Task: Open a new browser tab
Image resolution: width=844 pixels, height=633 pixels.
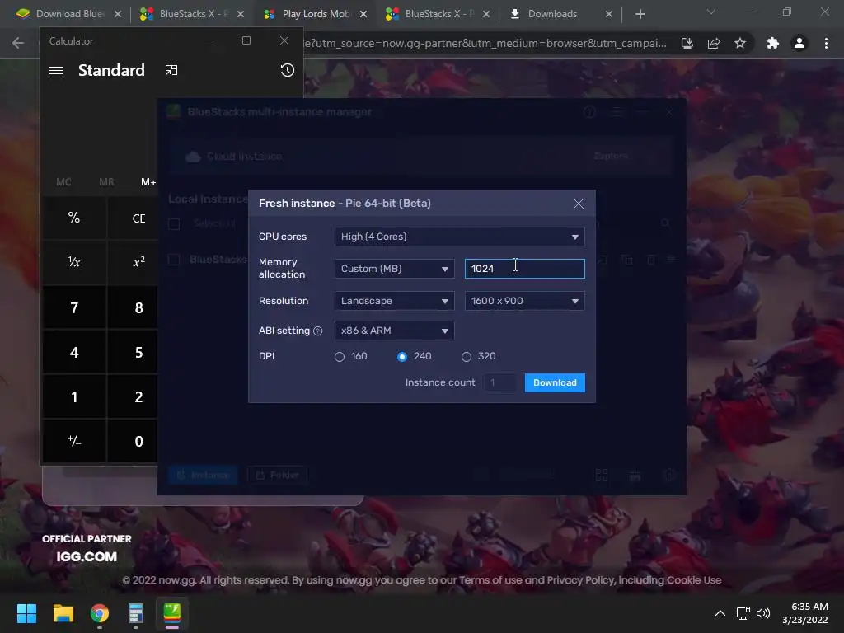Action: coord(640,15)
